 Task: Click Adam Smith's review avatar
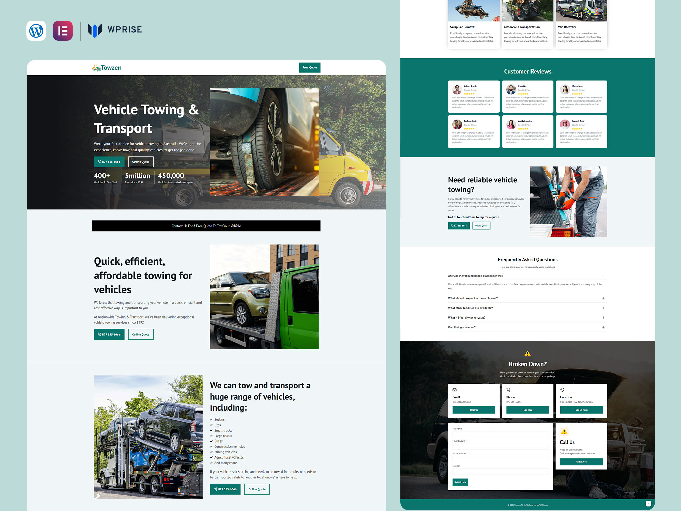pyautogui.click(x=457, y=90)
